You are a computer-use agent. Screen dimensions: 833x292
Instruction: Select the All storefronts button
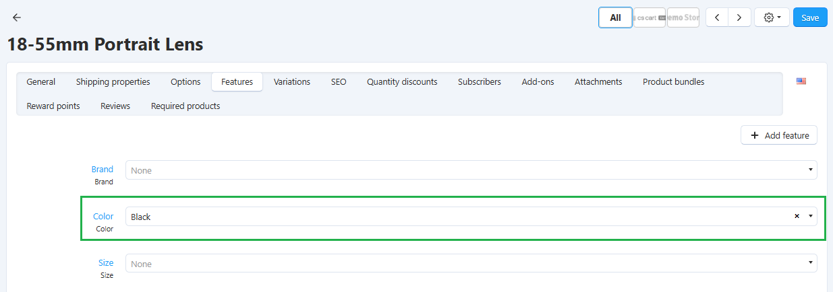click(615, 17)
